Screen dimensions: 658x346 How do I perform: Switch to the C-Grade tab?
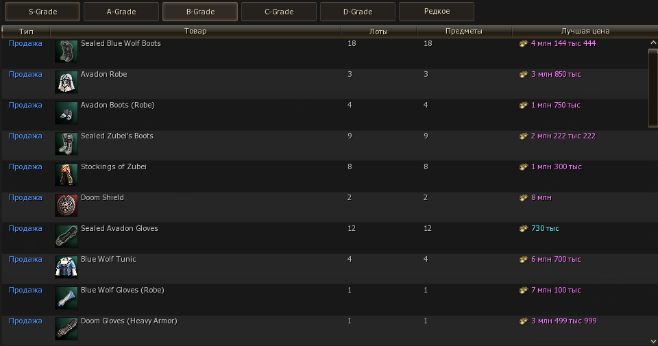click(x=279, y=12)
